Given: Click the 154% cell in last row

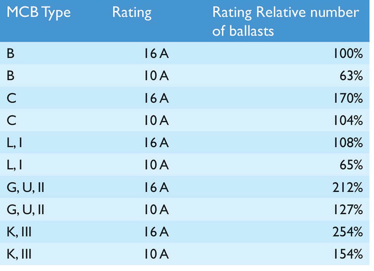Looking at the screenshot, I should 348,254.
